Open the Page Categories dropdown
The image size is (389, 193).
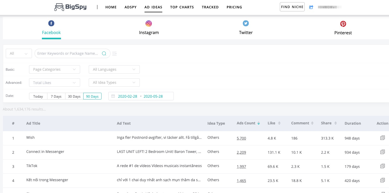pos(54,69)
